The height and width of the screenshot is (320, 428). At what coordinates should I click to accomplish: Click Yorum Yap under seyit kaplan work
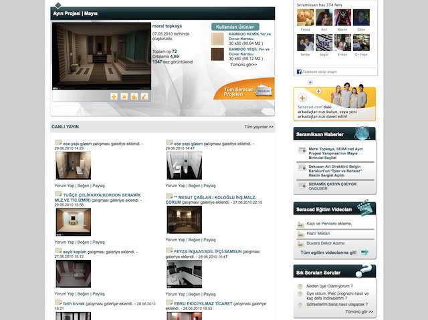[64, 294]
